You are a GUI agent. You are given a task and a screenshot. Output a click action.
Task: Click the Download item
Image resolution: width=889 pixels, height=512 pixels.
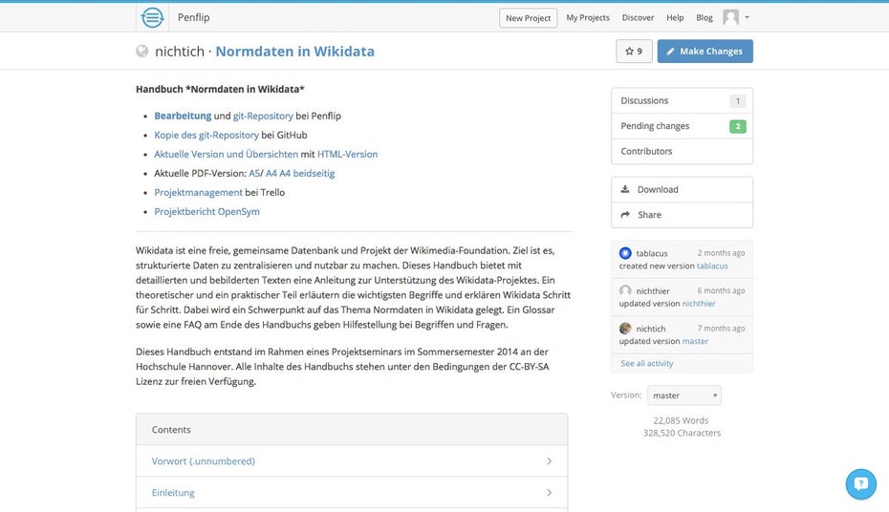pos(682,189)
